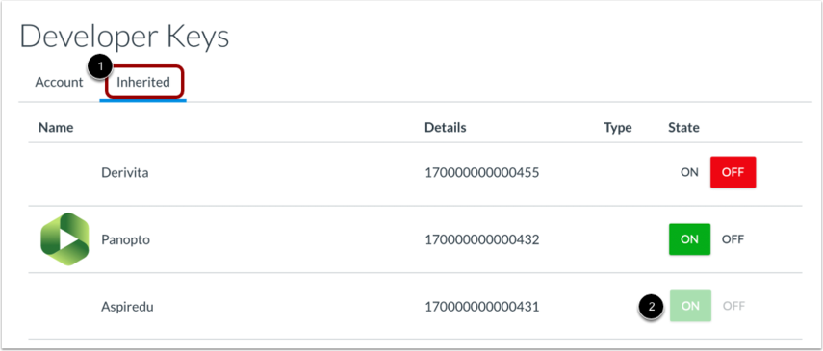Image resolution: width=823 pixels, height=351 pixels.
Task: Click the green ON button for Panopto
Action: pos(689,239)
